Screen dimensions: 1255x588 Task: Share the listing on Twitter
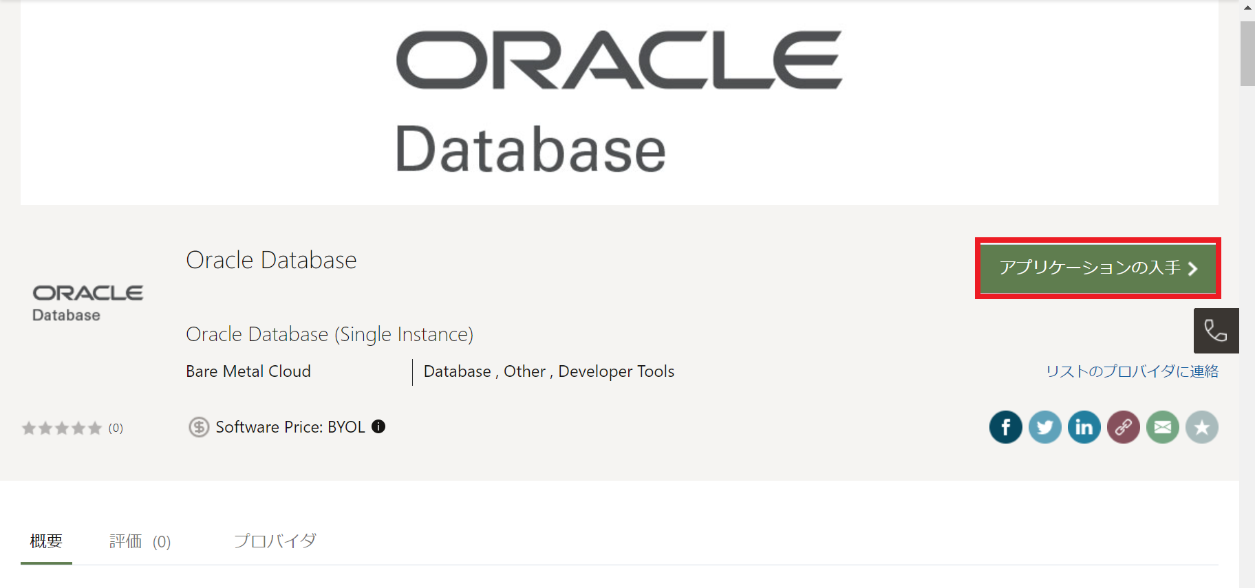coord(1044,427)
